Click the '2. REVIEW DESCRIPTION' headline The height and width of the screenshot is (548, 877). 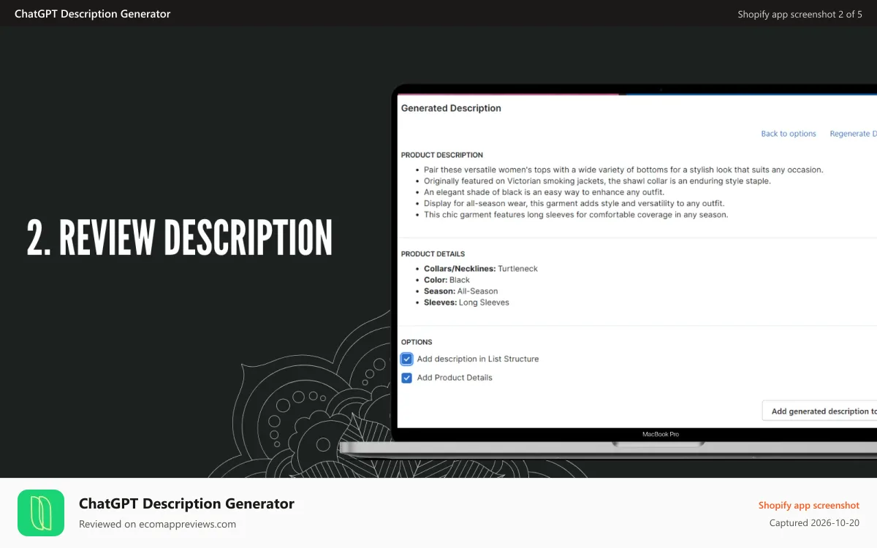180,237
